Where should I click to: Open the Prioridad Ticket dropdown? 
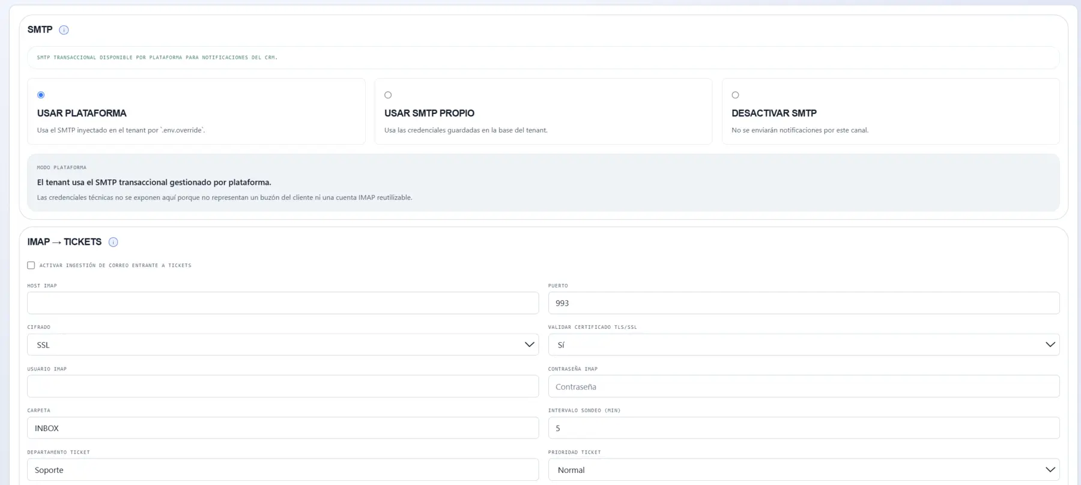click(804, 470)
